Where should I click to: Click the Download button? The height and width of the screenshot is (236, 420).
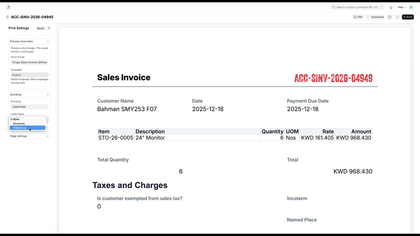pyautogui.click(x=377, y=17)
